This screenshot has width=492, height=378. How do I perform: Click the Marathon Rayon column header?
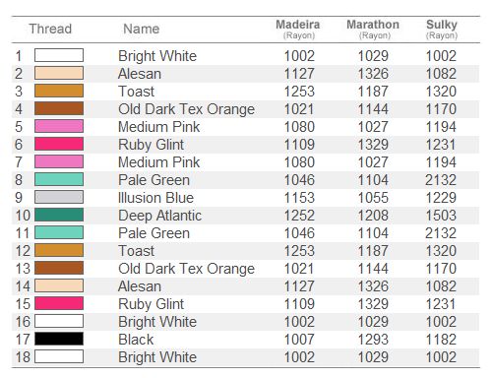[373, 30]
